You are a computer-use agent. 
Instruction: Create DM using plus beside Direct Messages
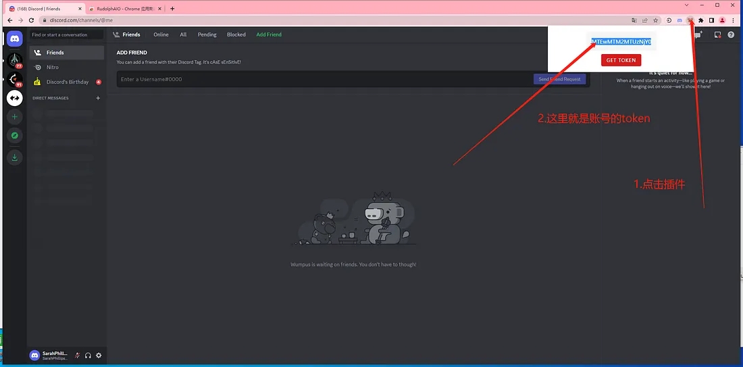[98, 98]
